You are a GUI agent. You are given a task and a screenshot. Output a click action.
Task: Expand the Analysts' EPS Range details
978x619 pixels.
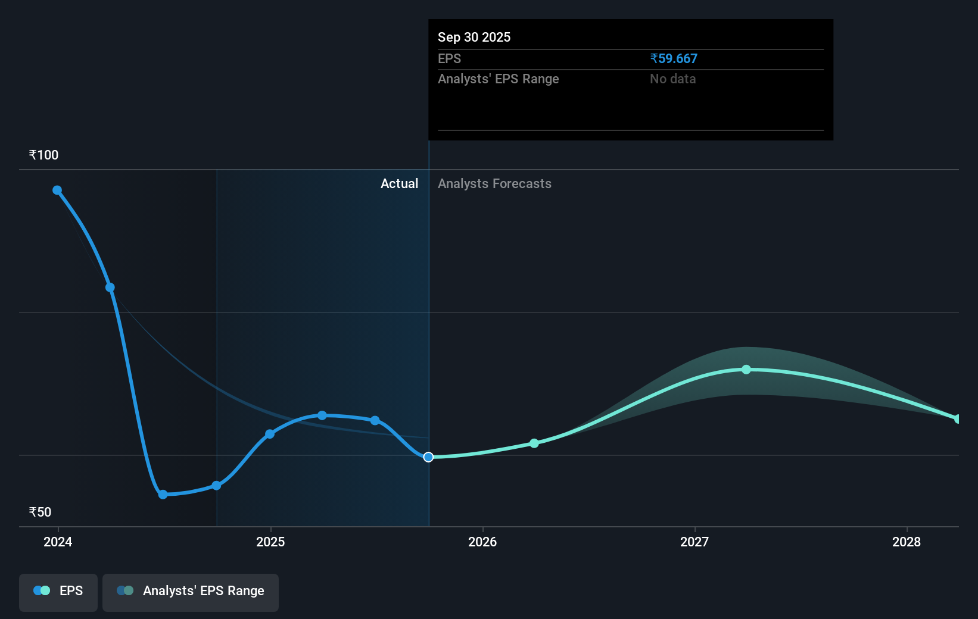click(498, 79)
